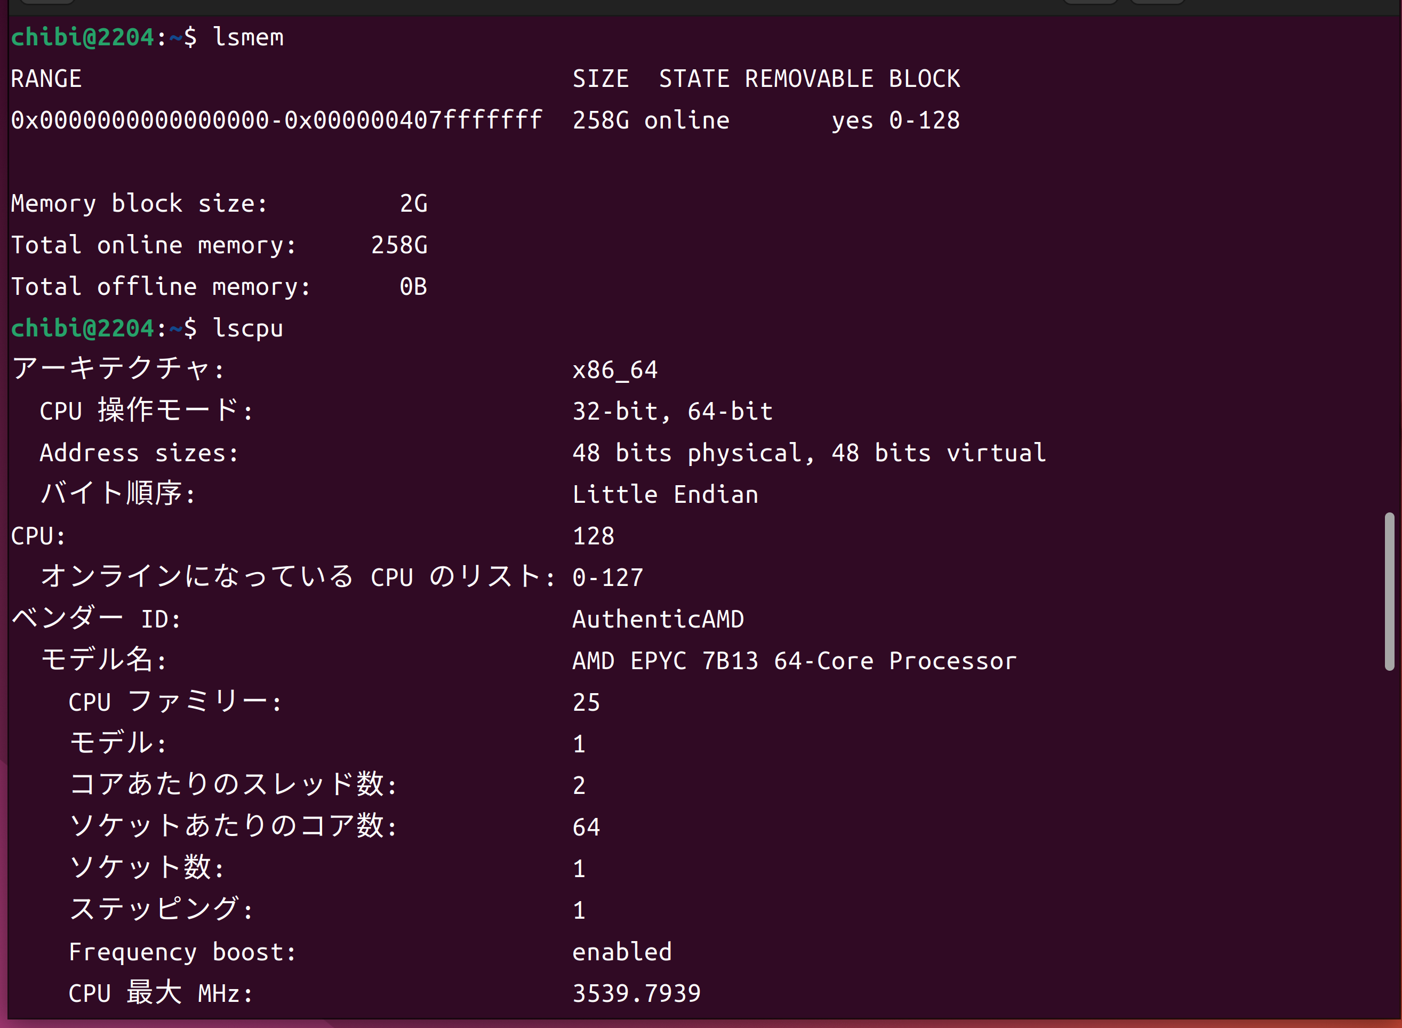Click the 0-127 online CPU list value
Screen dimensions: 1402x1028
pos(608,577)
